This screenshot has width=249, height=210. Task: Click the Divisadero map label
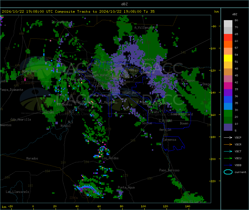point(60,22)
